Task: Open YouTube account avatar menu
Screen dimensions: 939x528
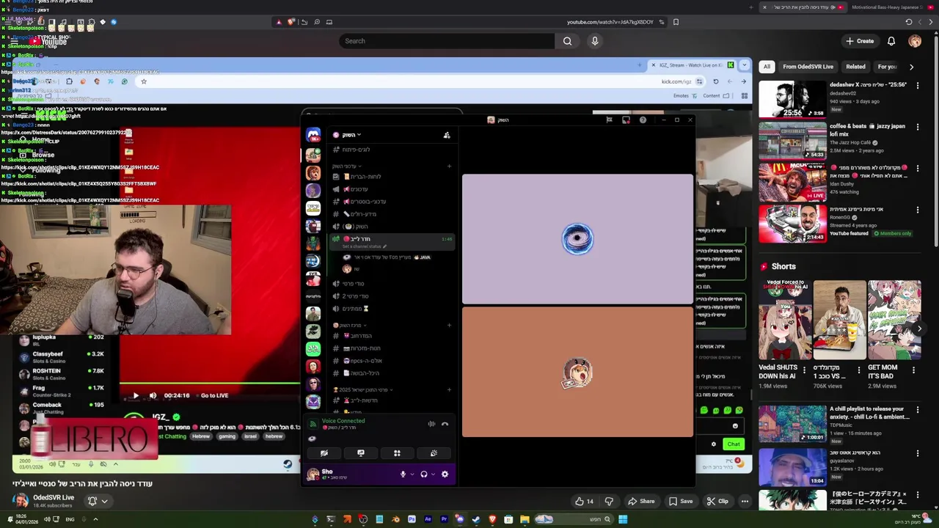Action: point(915,41)
